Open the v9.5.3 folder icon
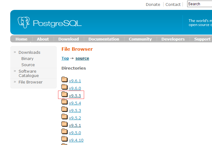212x145 pixels. (65, 109)
